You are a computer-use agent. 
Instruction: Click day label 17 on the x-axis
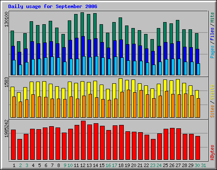tap(114, 165)
